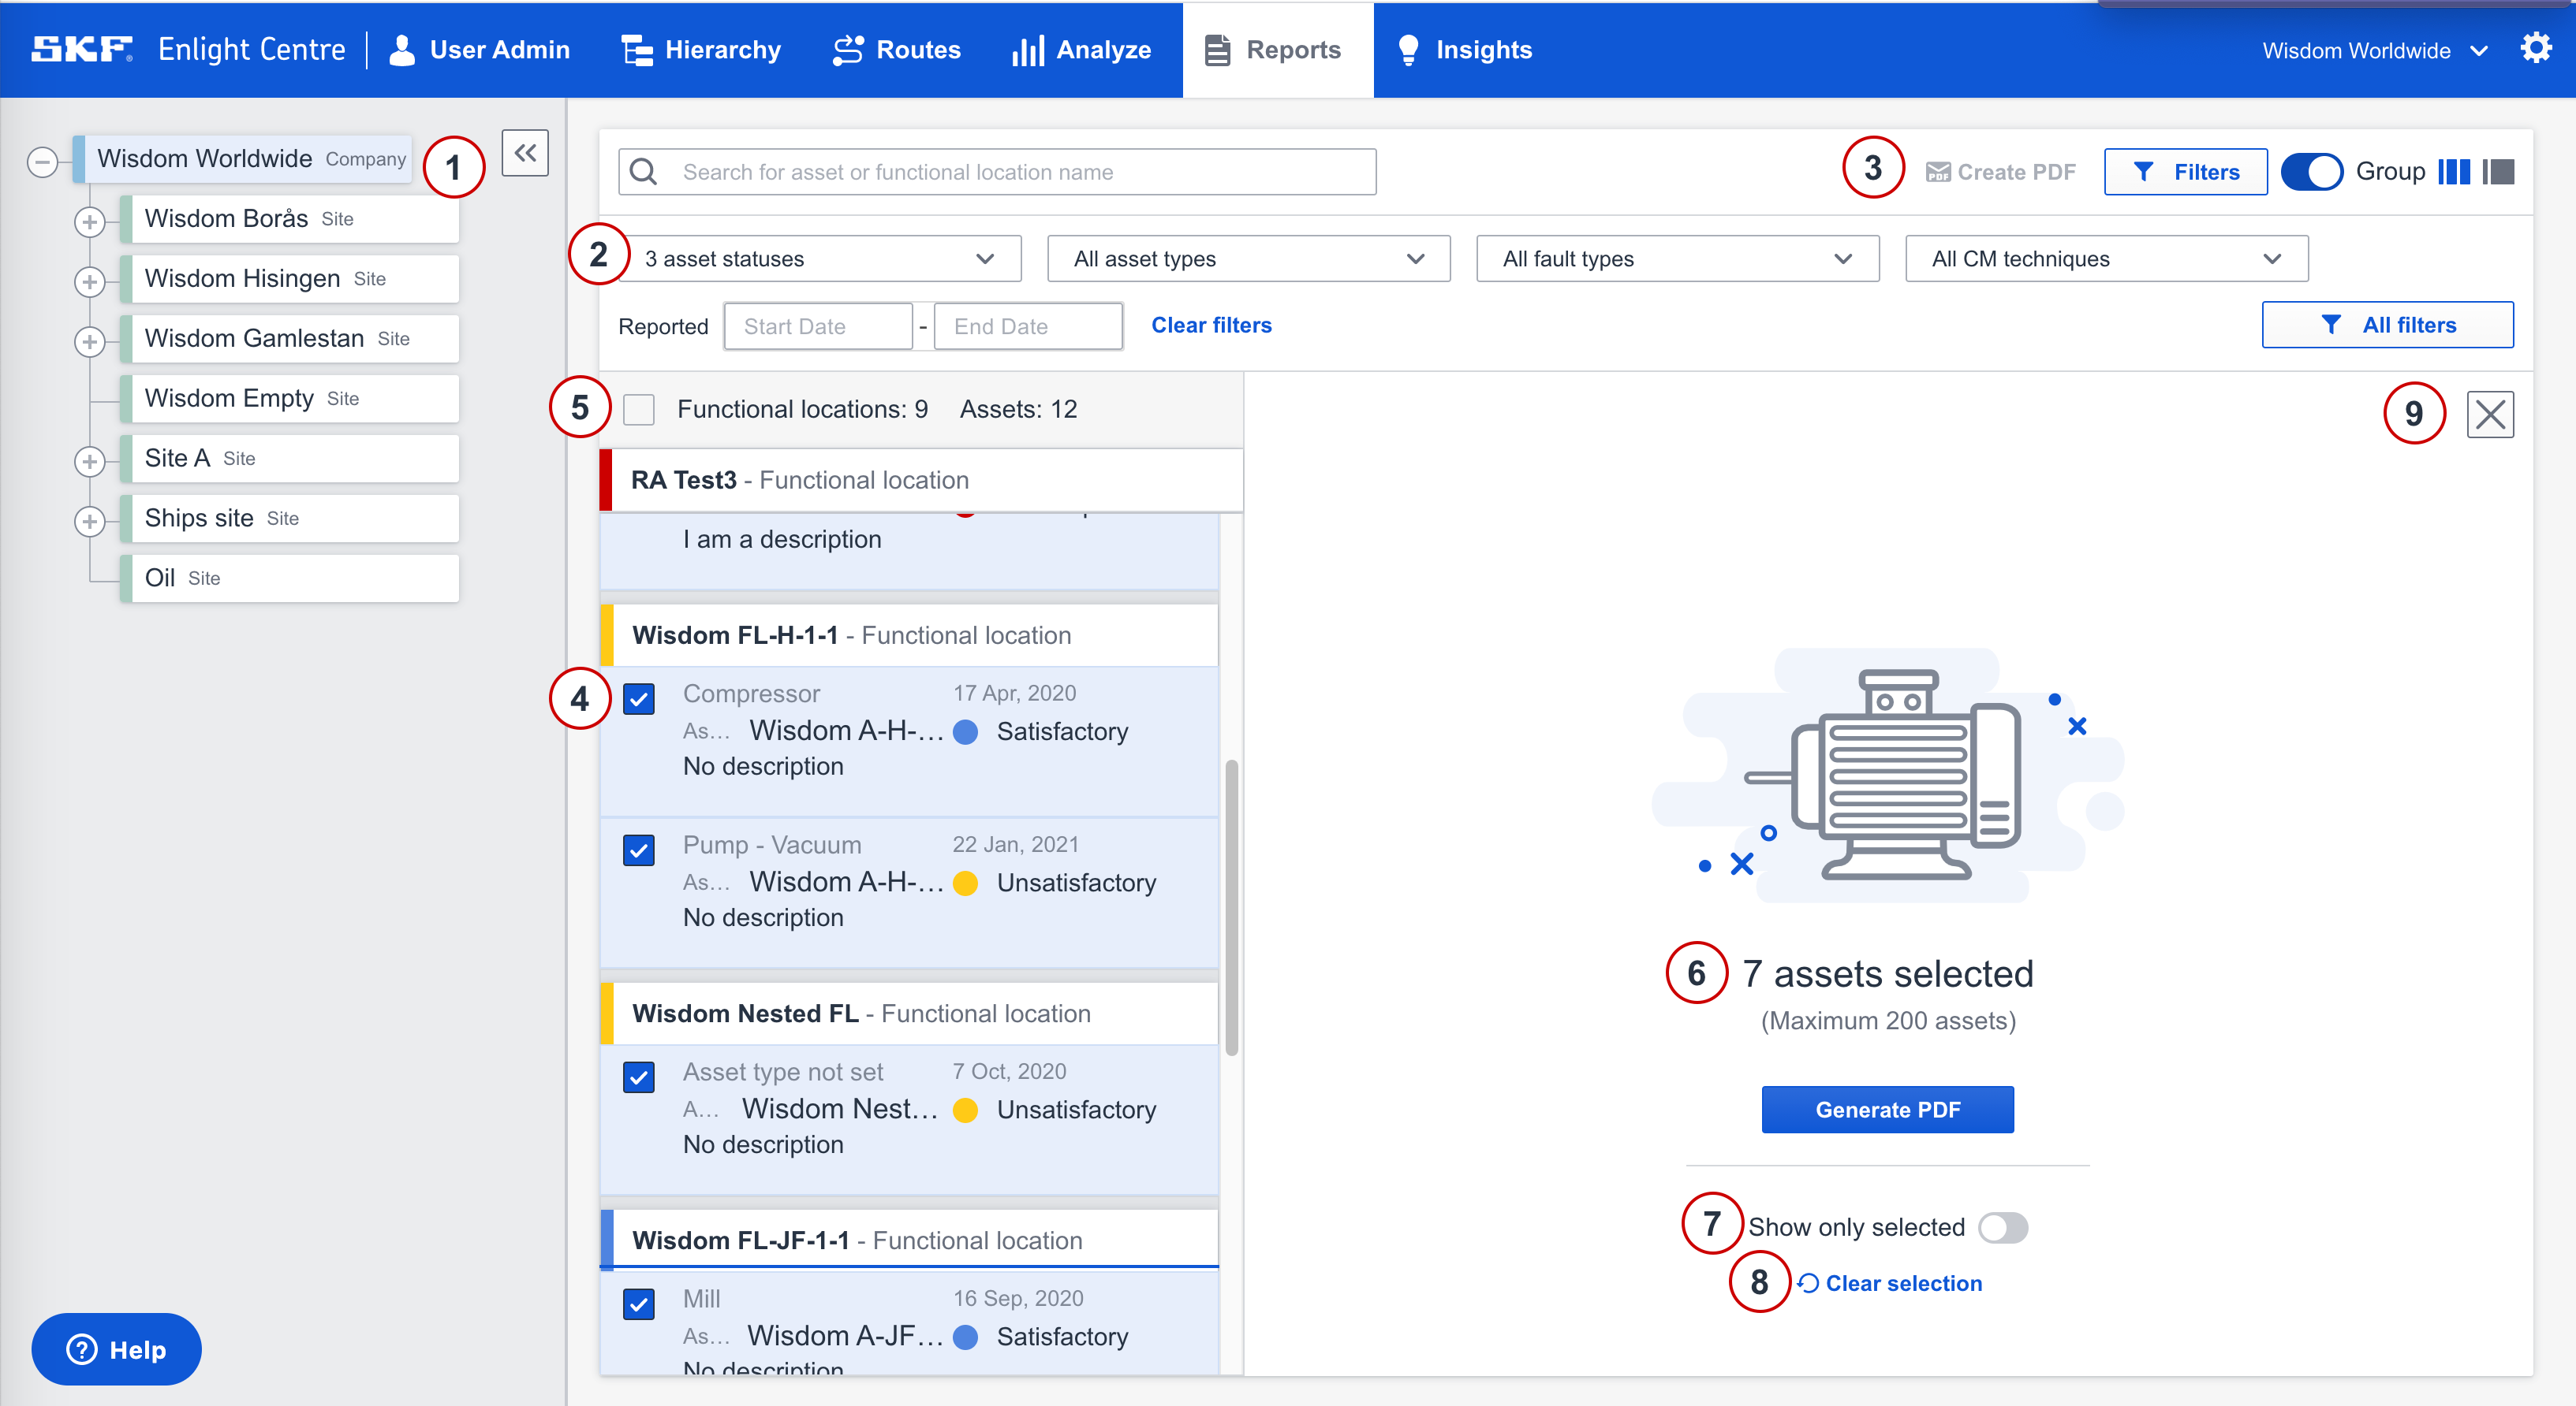Open the Reports tab

pyautogui.click(x=1278, y=50)
